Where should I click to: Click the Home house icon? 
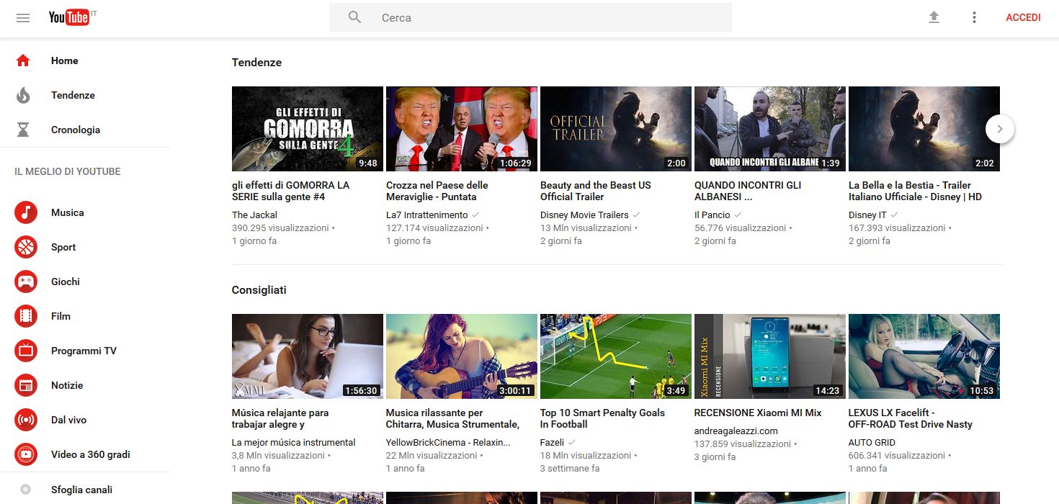(23, 60)
